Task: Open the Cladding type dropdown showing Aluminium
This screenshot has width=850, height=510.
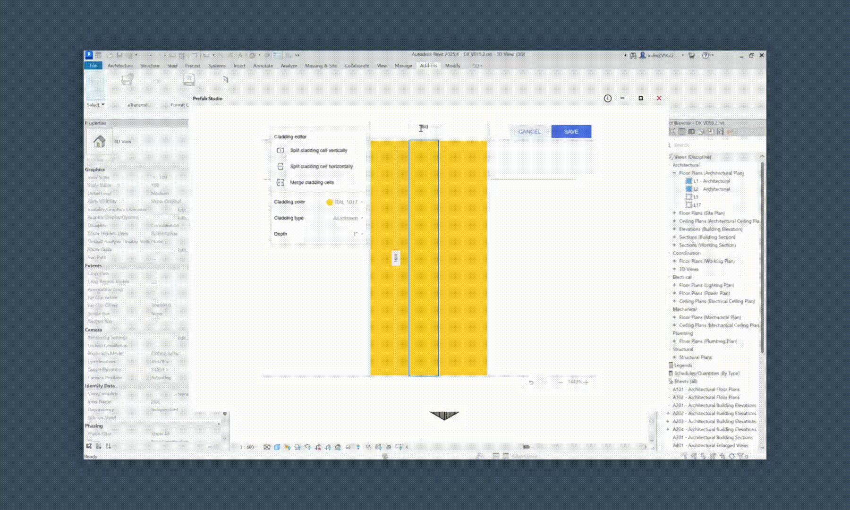Action: coord(348,218)
